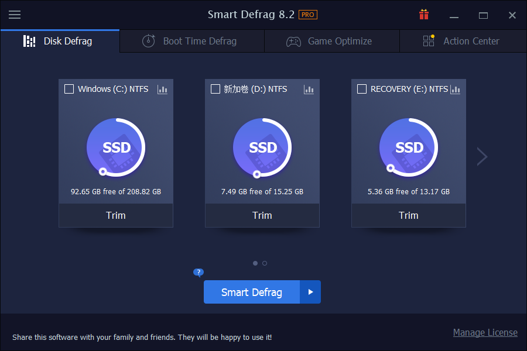Select the second pagination dot
The image size is (527, 351).
pyautogui.click(x=265, y=263)
